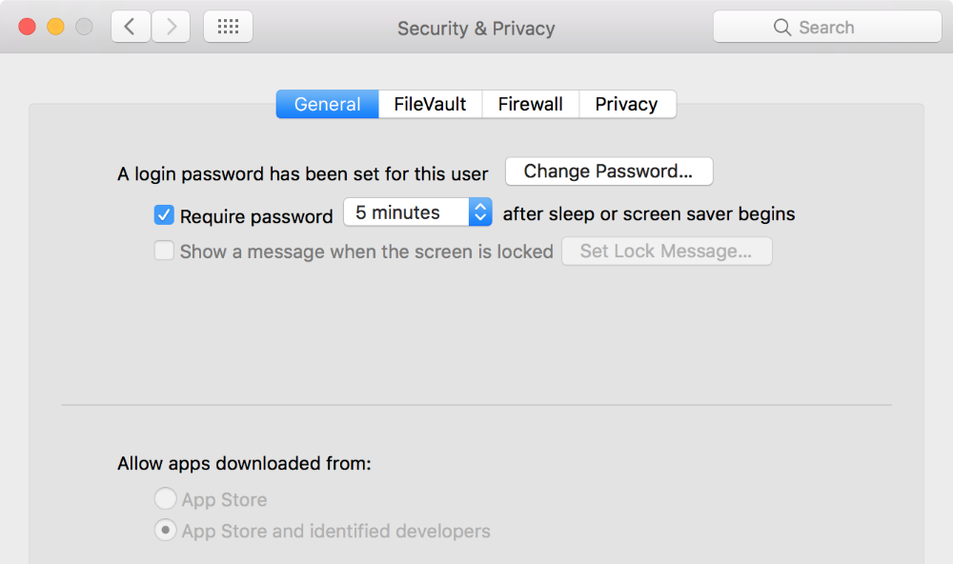953x564 pixels.
Task: Click the yellow minimize window button
Action: 55,27
